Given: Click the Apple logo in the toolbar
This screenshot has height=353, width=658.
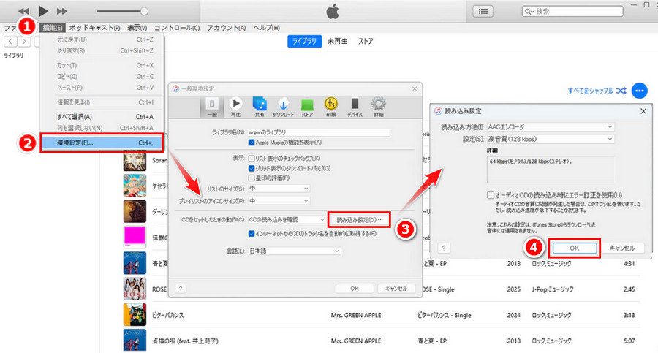Looking at the screenshot, I should click(x=333, y=12).
